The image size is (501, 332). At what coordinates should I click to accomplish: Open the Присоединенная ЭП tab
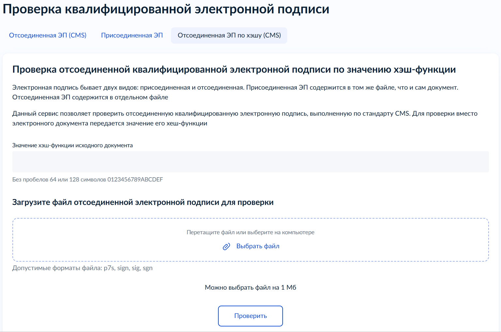click(x=132, y=36)
